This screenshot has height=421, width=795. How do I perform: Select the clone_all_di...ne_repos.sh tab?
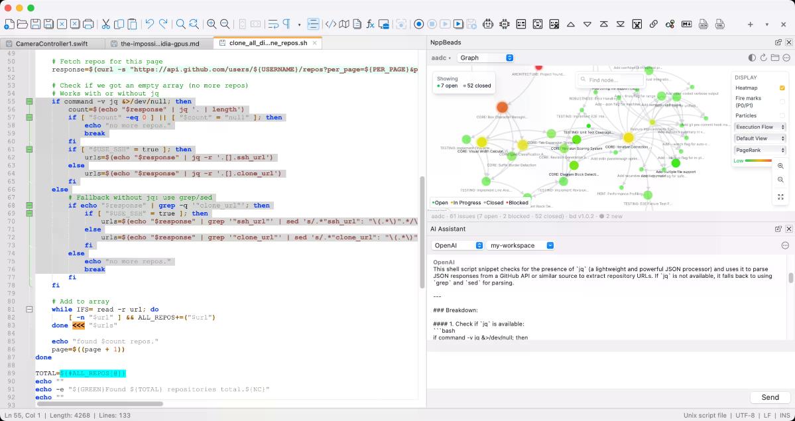point(268,43)
